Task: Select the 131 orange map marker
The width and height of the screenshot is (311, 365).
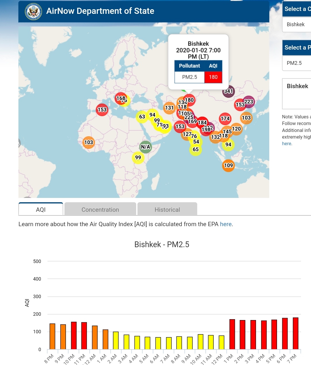Action: (169, 108)
